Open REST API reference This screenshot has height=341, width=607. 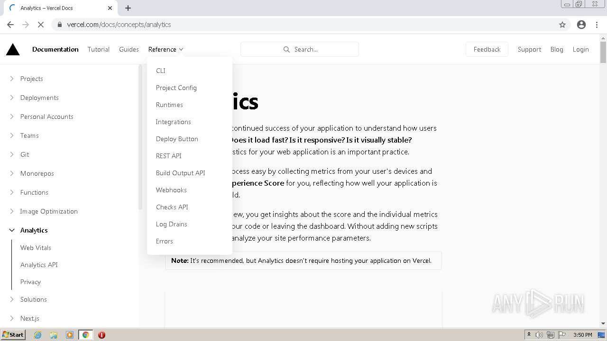[x=169, y=156]
